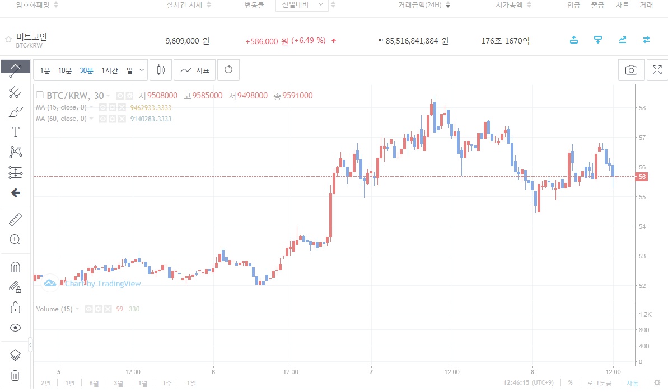Open the 전일대비 dropdown
The width and height of the screenshot is (668, 392).
(302, 5)
